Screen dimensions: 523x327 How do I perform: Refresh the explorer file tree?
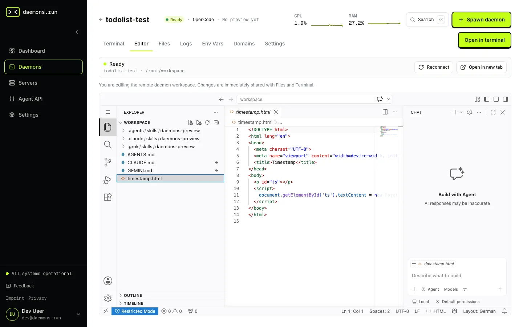coord(207,122)
